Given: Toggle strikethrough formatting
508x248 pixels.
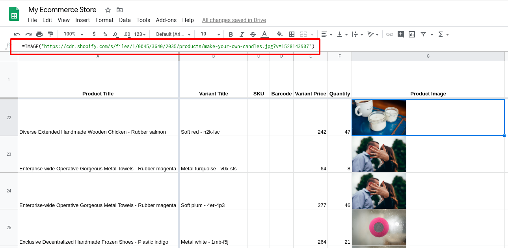Looking at the screenshot, I should click(253, 34).
